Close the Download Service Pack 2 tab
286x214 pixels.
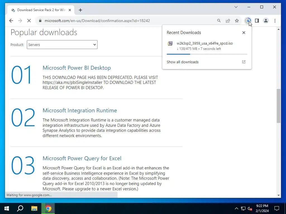[70, 10]
